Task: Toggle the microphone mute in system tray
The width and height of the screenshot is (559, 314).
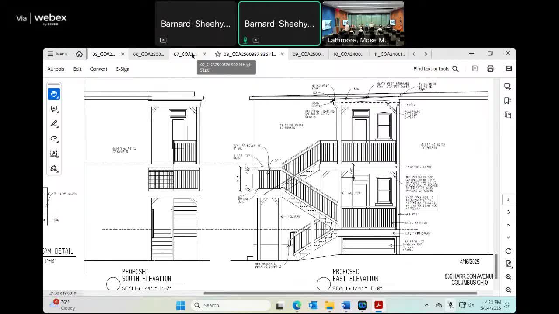Action: pos(450,305)
